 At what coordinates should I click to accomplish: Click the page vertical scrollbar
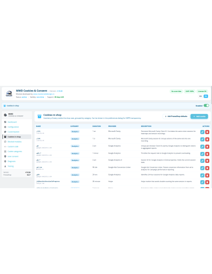coord(212,95)
